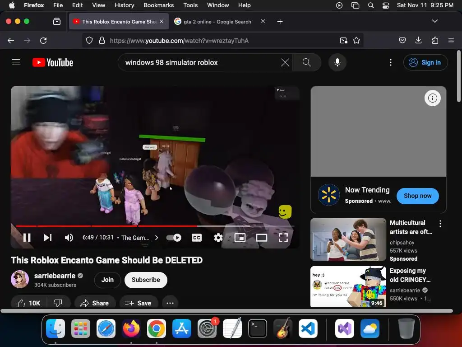The width and height of the screenshot is (462, 347).
Task: Open the sarriebearrie channel name link
Action: 55,276
